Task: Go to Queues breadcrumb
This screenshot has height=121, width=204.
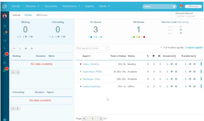Action: [16, 15]
